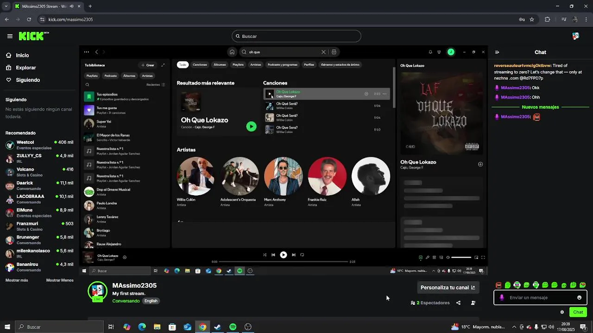Open Willie Colón artist thumbnail
The width and height of the screenshot is (593, 333).
point(196,176)
